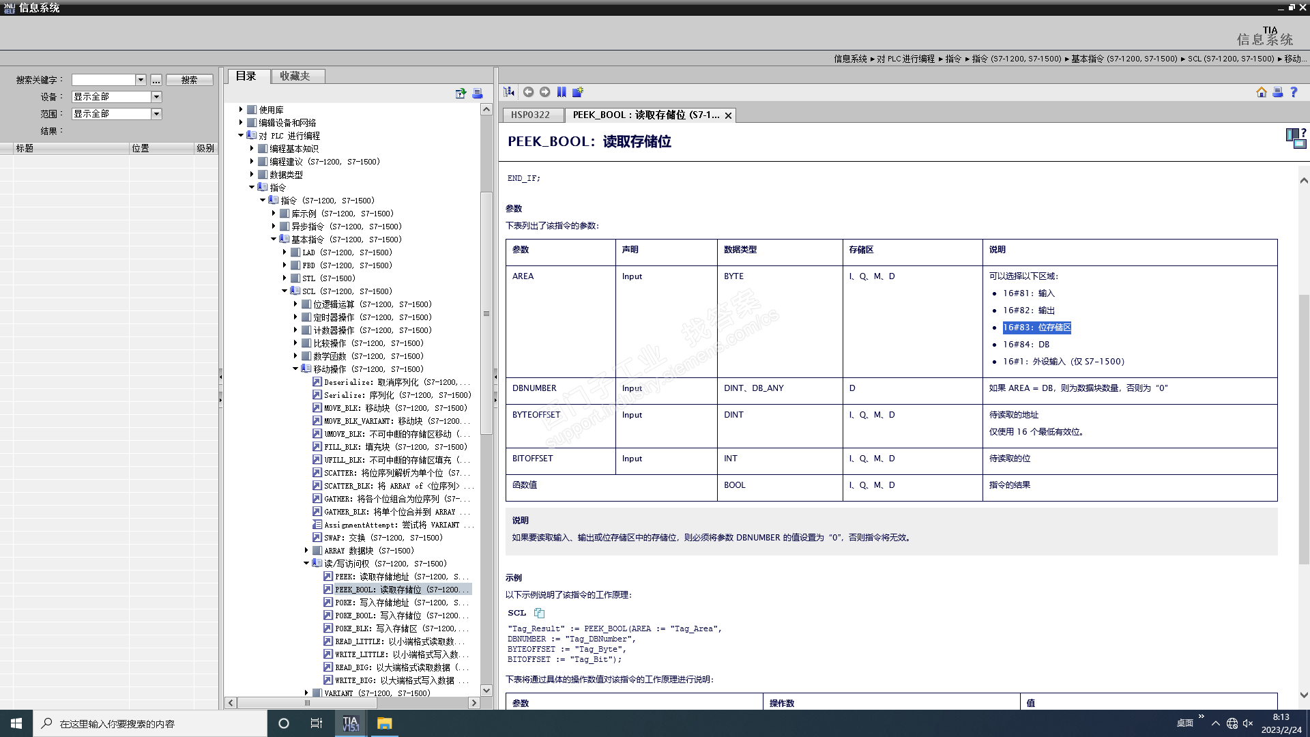
Task: Collapse the SCL (S7-1200, S7-1500) tree node
Action: (x=285, y=291)
